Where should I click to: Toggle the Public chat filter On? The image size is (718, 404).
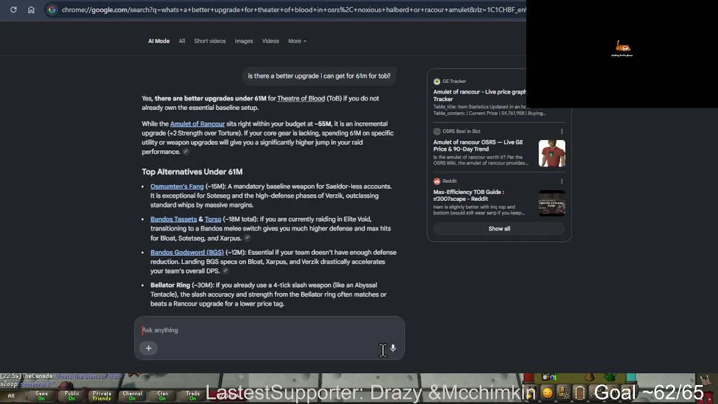click(72, 396)
